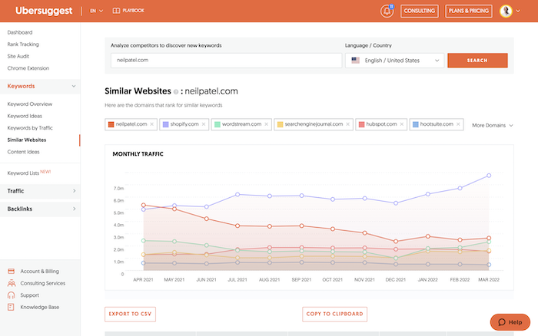The image size is (538, 336).
Task: Expand the More Domains dropdown
Action: pos(493,125)
